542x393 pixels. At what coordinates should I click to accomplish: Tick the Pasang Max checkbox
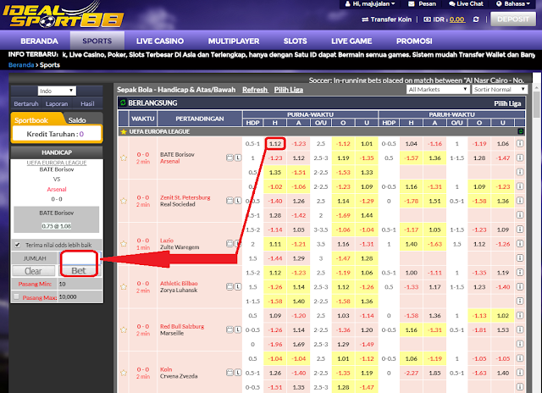click(x=16, y=296)
